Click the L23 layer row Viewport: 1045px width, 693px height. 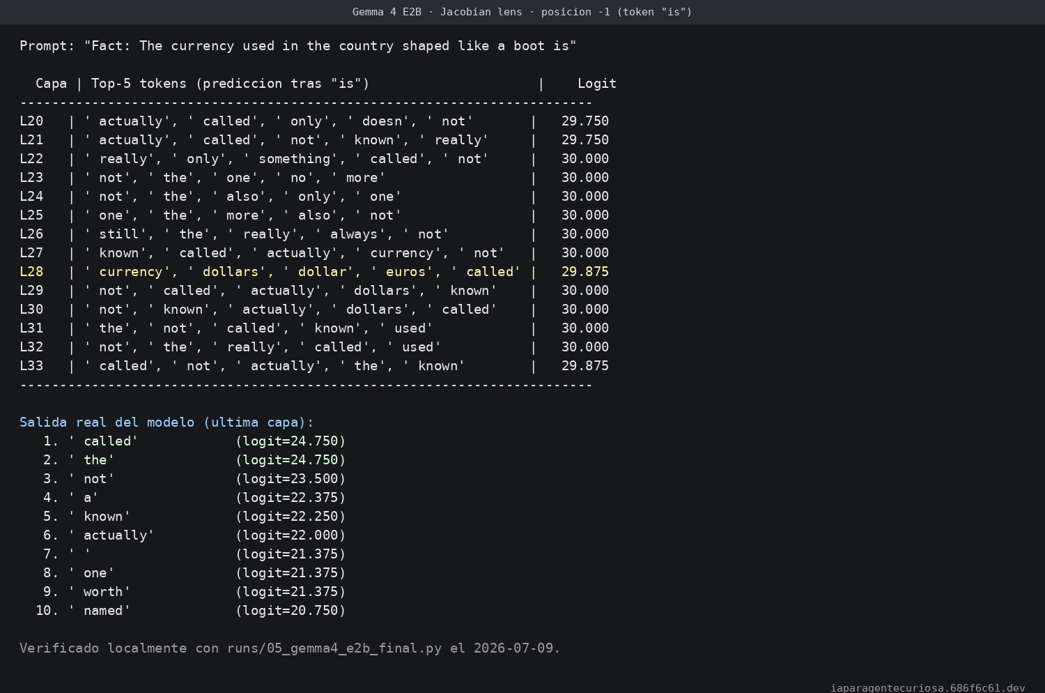tap(314, 178)
